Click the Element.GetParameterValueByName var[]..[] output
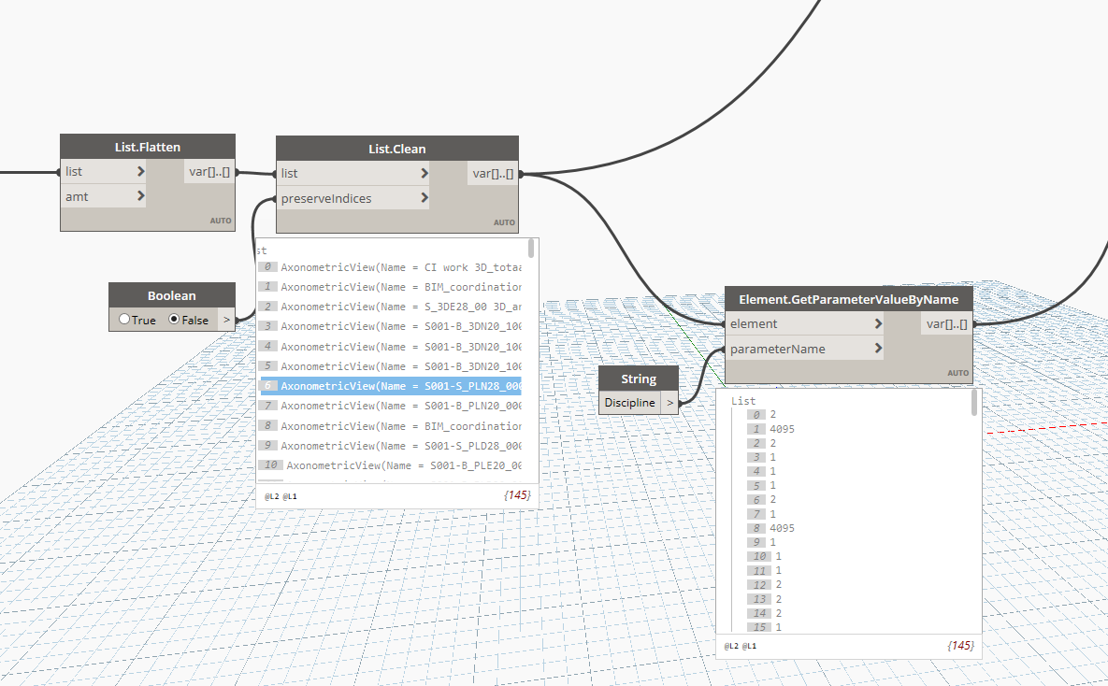1108x686 pixels. point(947,323)
